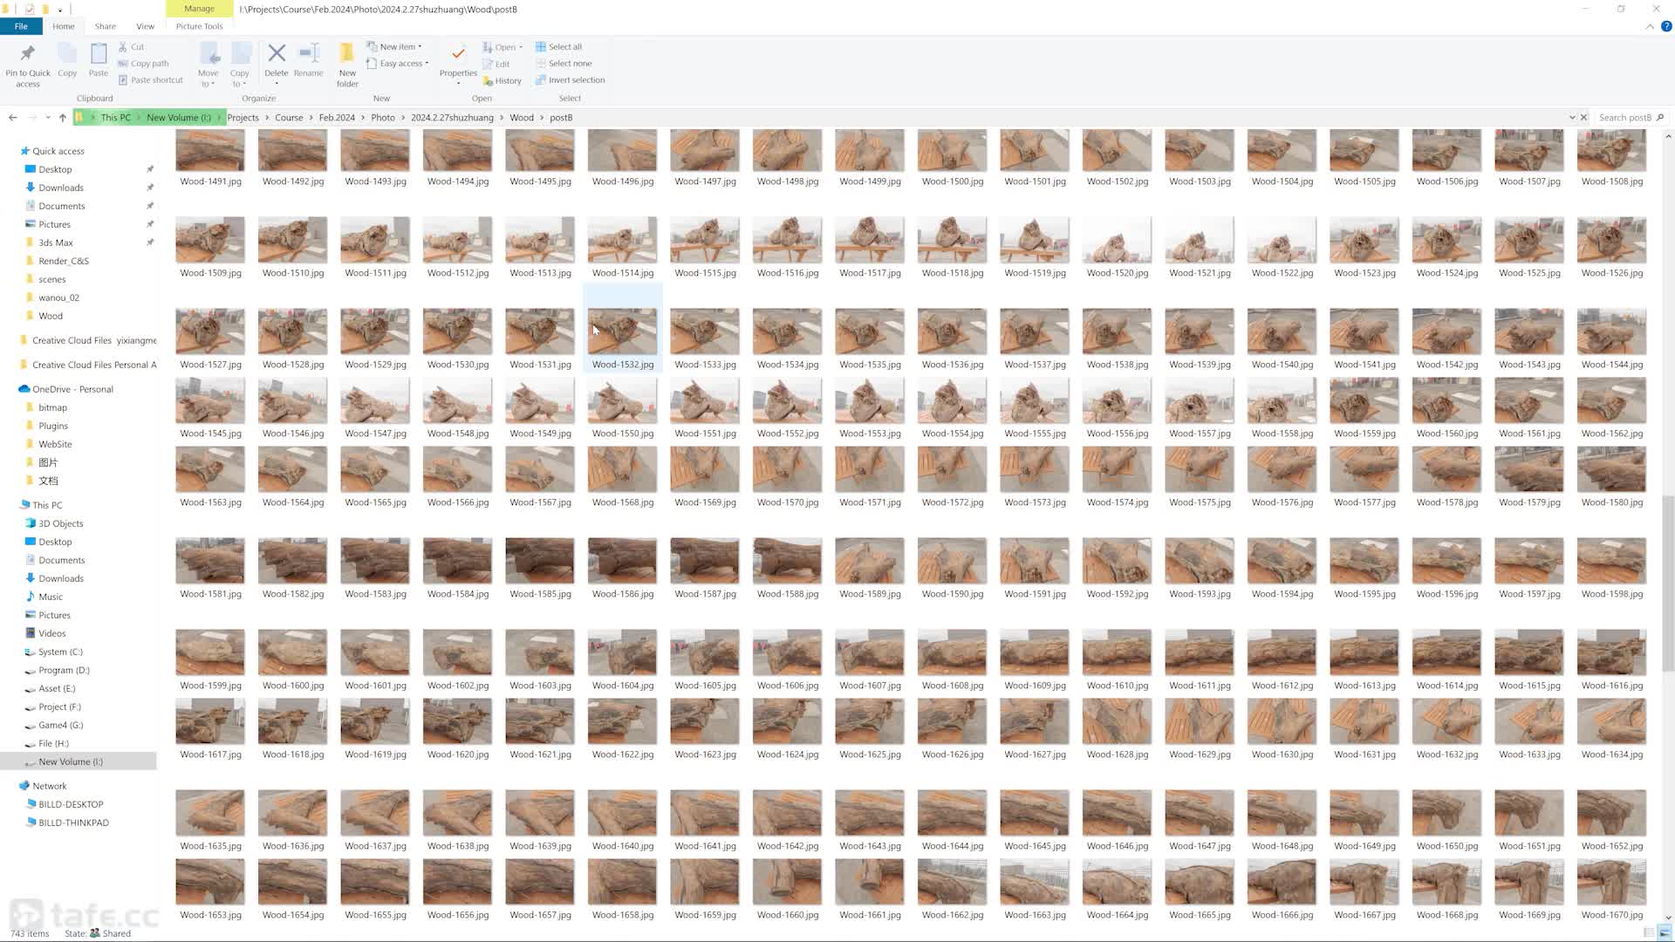Open the Picture Tools tab
This screenshot has width=1675, height=942.
click(x=200, y=26)
